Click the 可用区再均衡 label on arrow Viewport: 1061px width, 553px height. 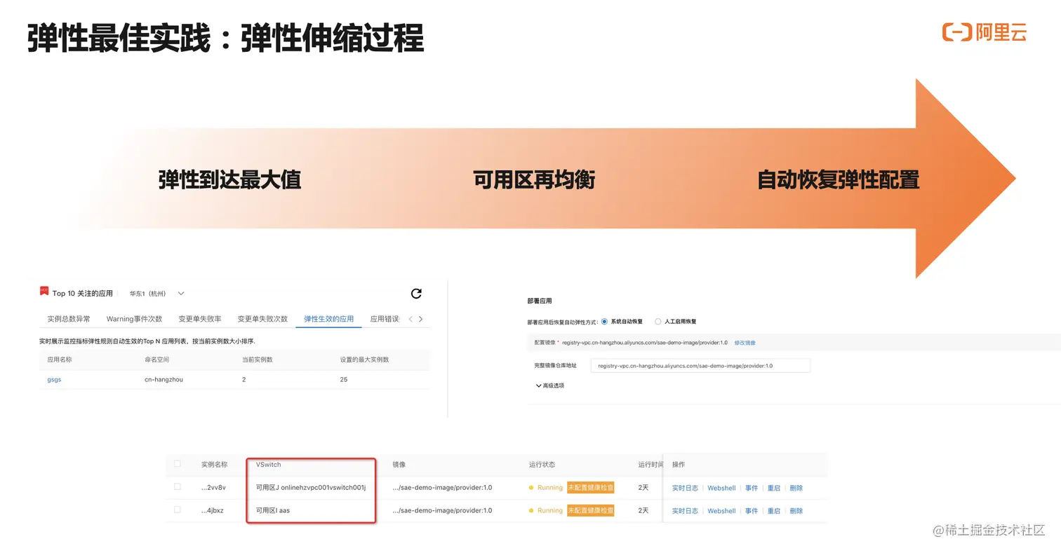(x=534, y=180)
